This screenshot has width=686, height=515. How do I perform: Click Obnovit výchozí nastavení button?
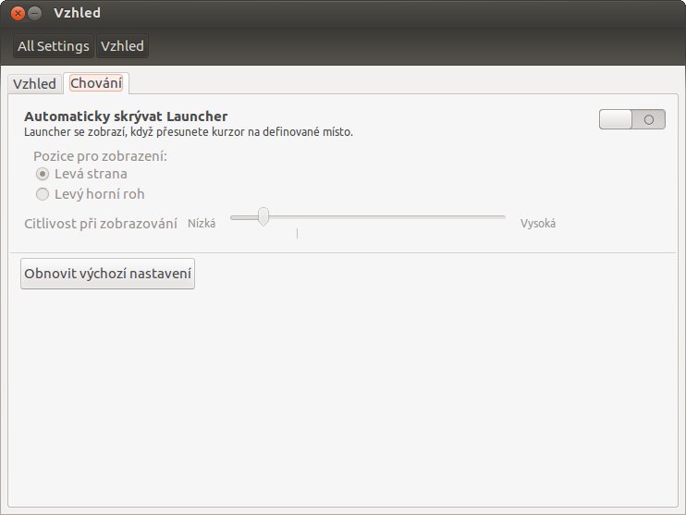(107, 274)
